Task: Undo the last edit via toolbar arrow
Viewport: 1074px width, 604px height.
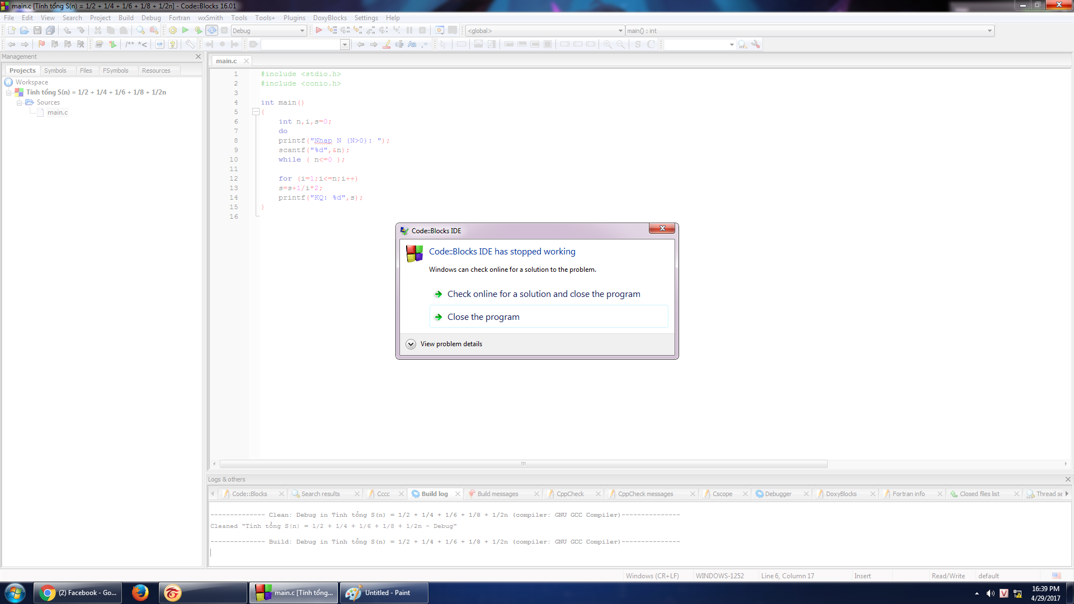Action: [67, 30]
